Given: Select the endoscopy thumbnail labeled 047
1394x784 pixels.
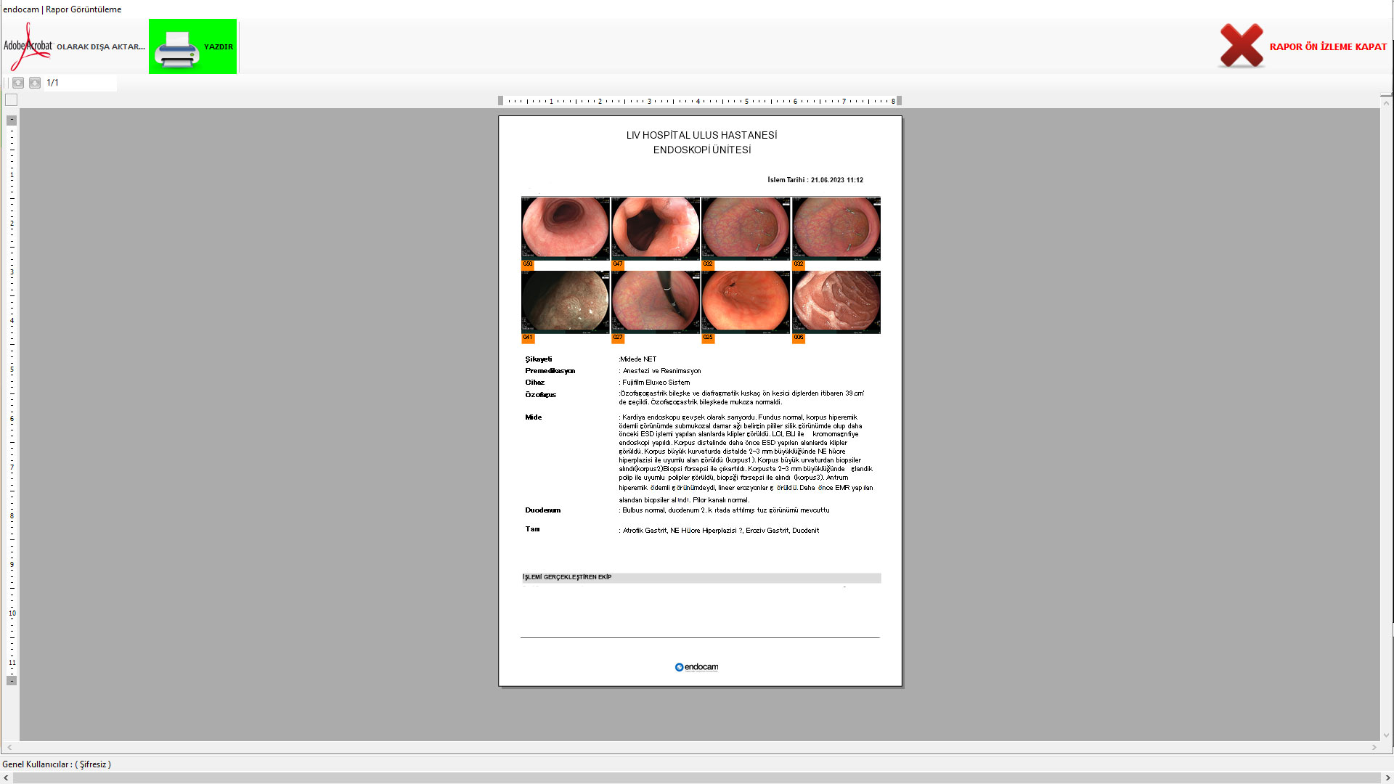Looking at the screenshot, I should point(655,229).
